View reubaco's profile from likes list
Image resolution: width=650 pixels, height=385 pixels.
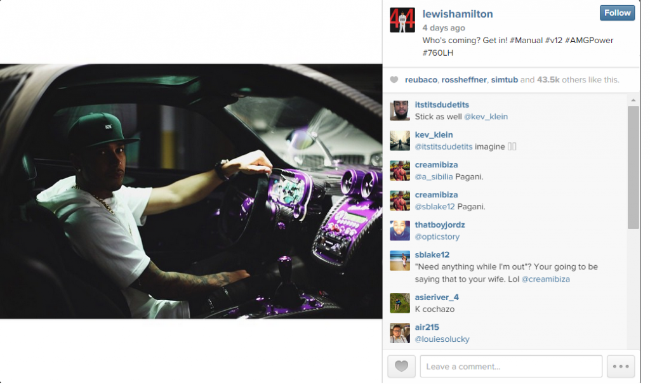click(x=421, y=79)
